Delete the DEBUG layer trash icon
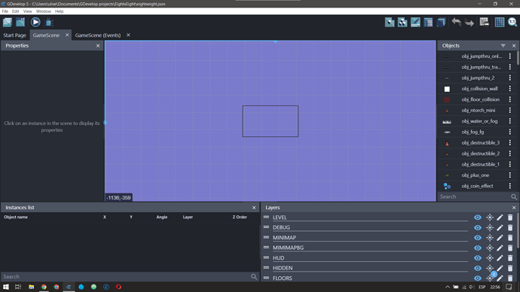The image size is (520, 292). pyautogui.click(x=510, y=228)
